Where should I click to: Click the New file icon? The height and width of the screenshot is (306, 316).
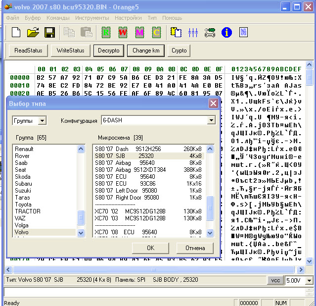[x=16, y=33]
